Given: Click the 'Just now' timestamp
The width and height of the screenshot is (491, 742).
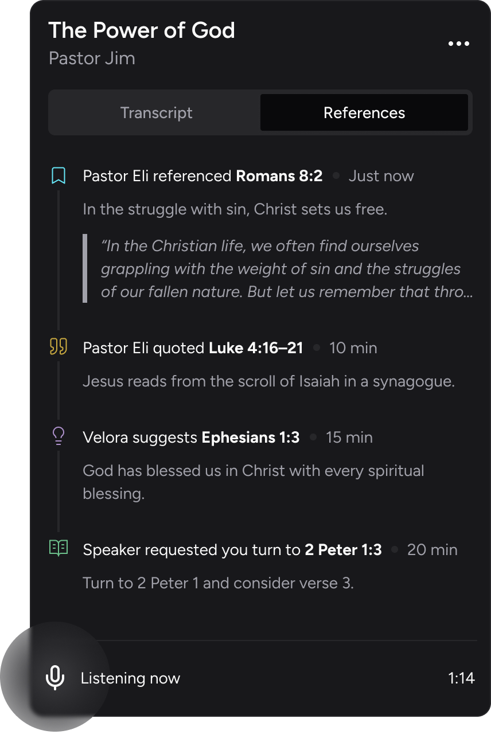Looking at the screenshot, I should (381, 176).
